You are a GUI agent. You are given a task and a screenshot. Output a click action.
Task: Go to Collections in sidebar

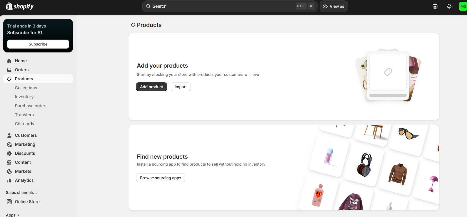tap(26, 88)
